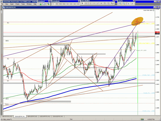161x121 pixels.
Task: Click the EURUSDFXF chart window icon
Action: (x=4, y=7)
